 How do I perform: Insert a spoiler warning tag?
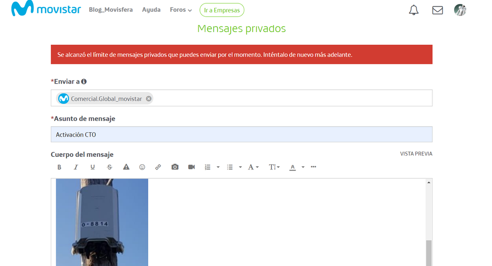coord(126,167)
